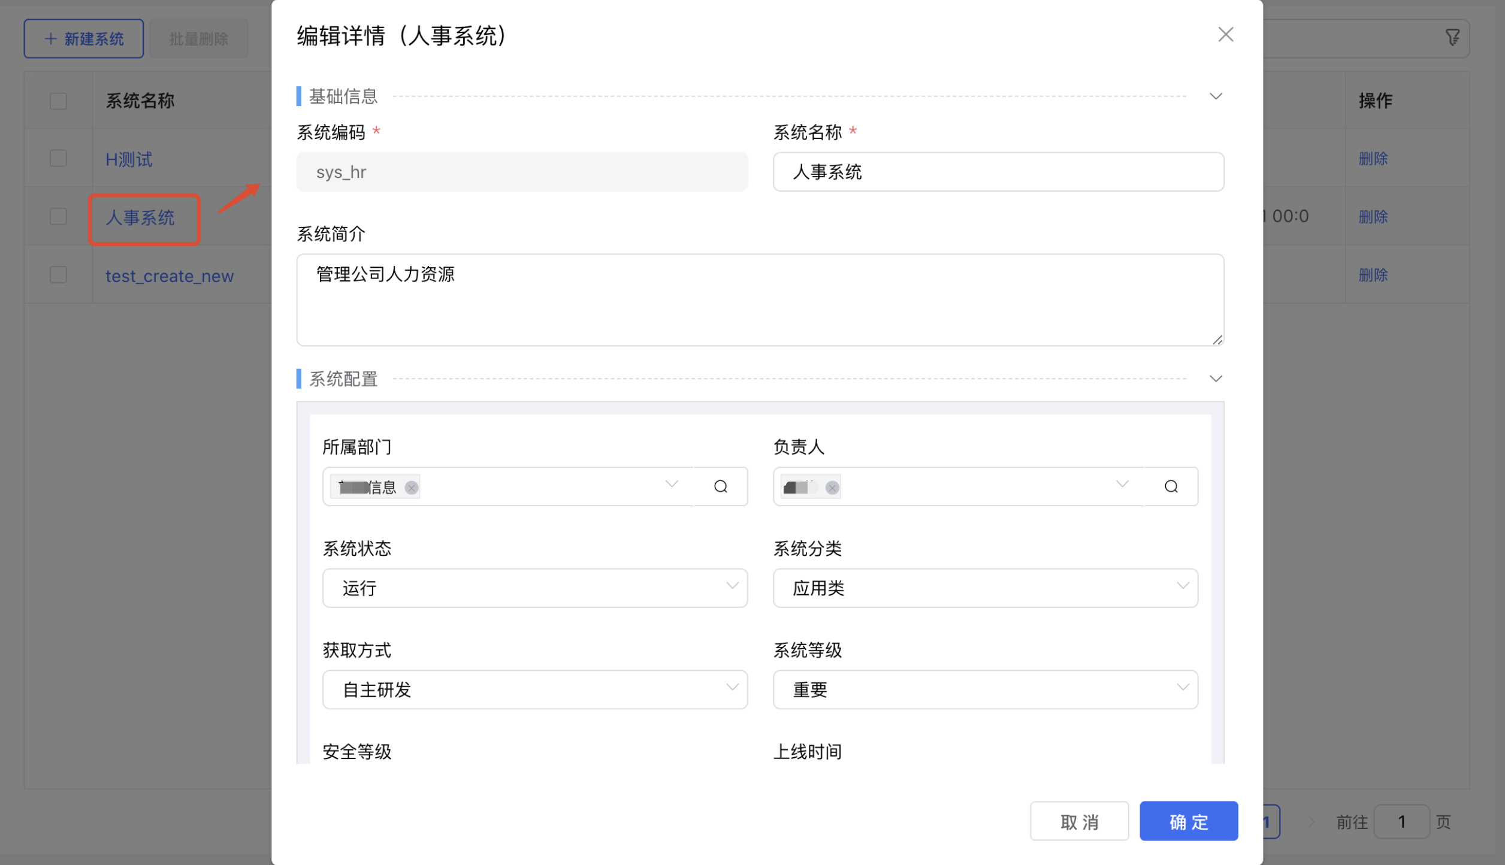Cancel editing via 取消 button

point(1079,821)
